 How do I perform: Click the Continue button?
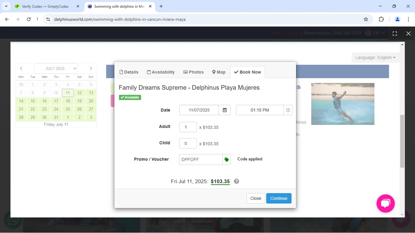click(279, 198)
